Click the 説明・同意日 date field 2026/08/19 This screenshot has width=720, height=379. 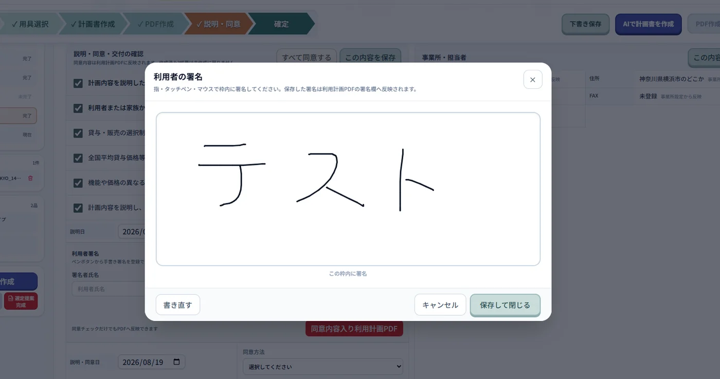coord(151,362)
